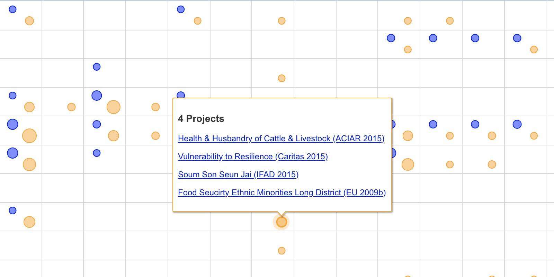Screen dimensions: 554x277
Task: Select the large blue bubble in the third column
Action: pos(97,96)
